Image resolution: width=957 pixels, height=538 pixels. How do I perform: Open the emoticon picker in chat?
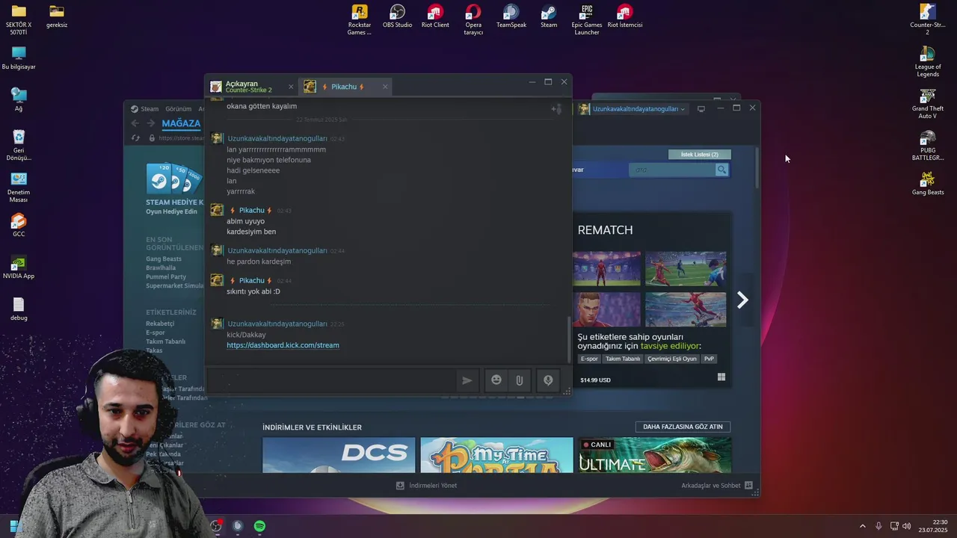[x=496, y=380]
